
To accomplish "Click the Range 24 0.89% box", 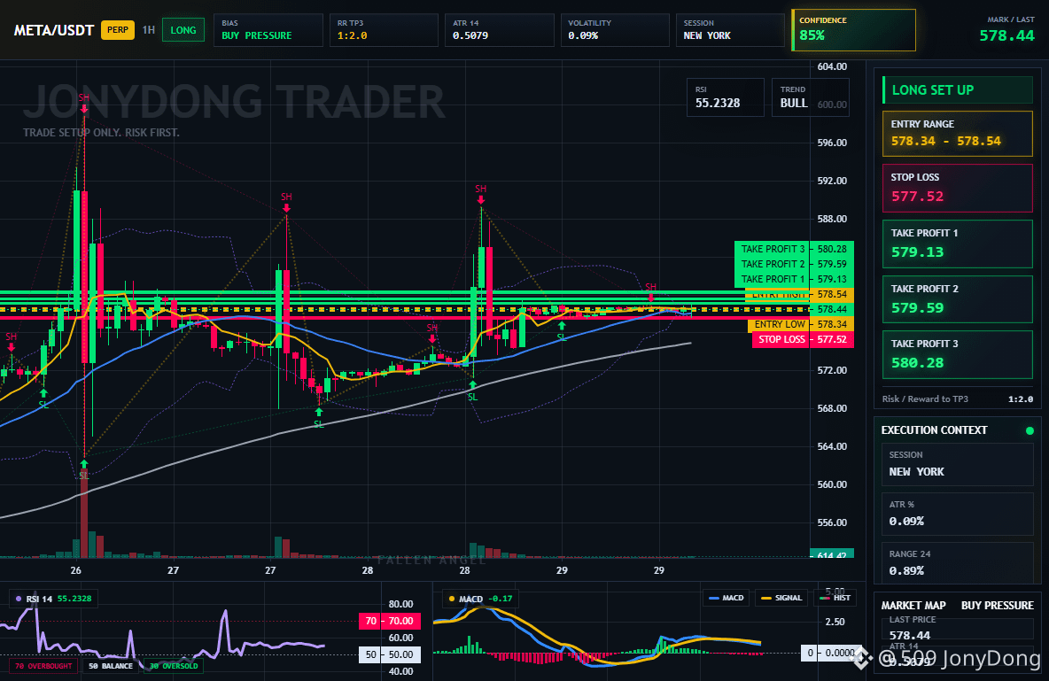I will (958, 562).
